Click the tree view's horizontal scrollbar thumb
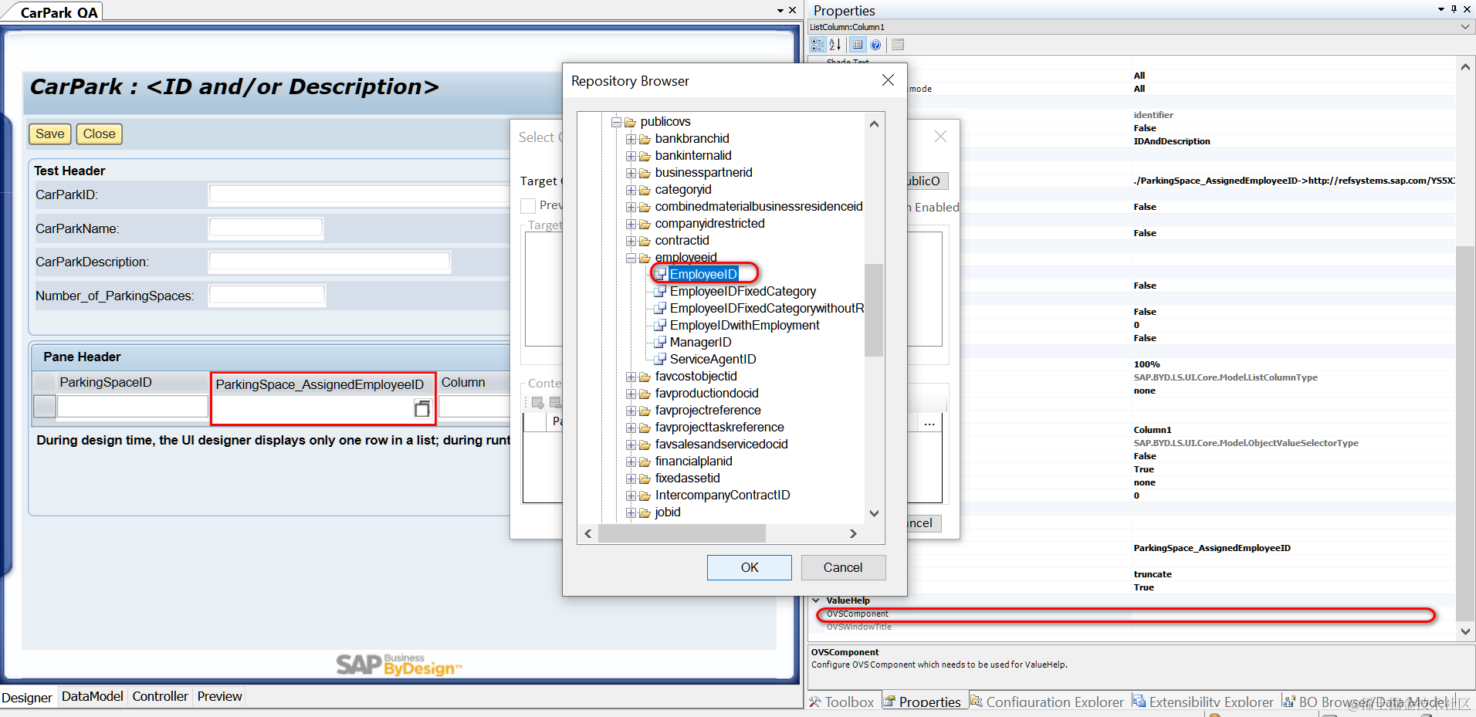This screenshot has width=1476, height=717. pyautogui.click(x=682, y=533)
